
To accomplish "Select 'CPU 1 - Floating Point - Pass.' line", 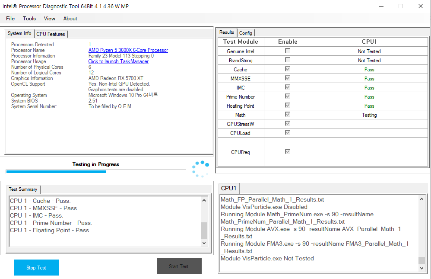I will click(50, 231).
